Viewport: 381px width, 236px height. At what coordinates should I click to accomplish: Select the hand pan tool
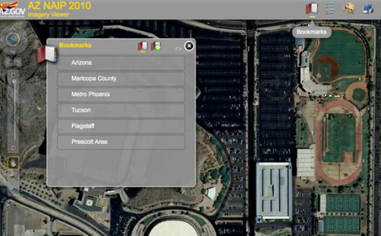click(13, 163)
